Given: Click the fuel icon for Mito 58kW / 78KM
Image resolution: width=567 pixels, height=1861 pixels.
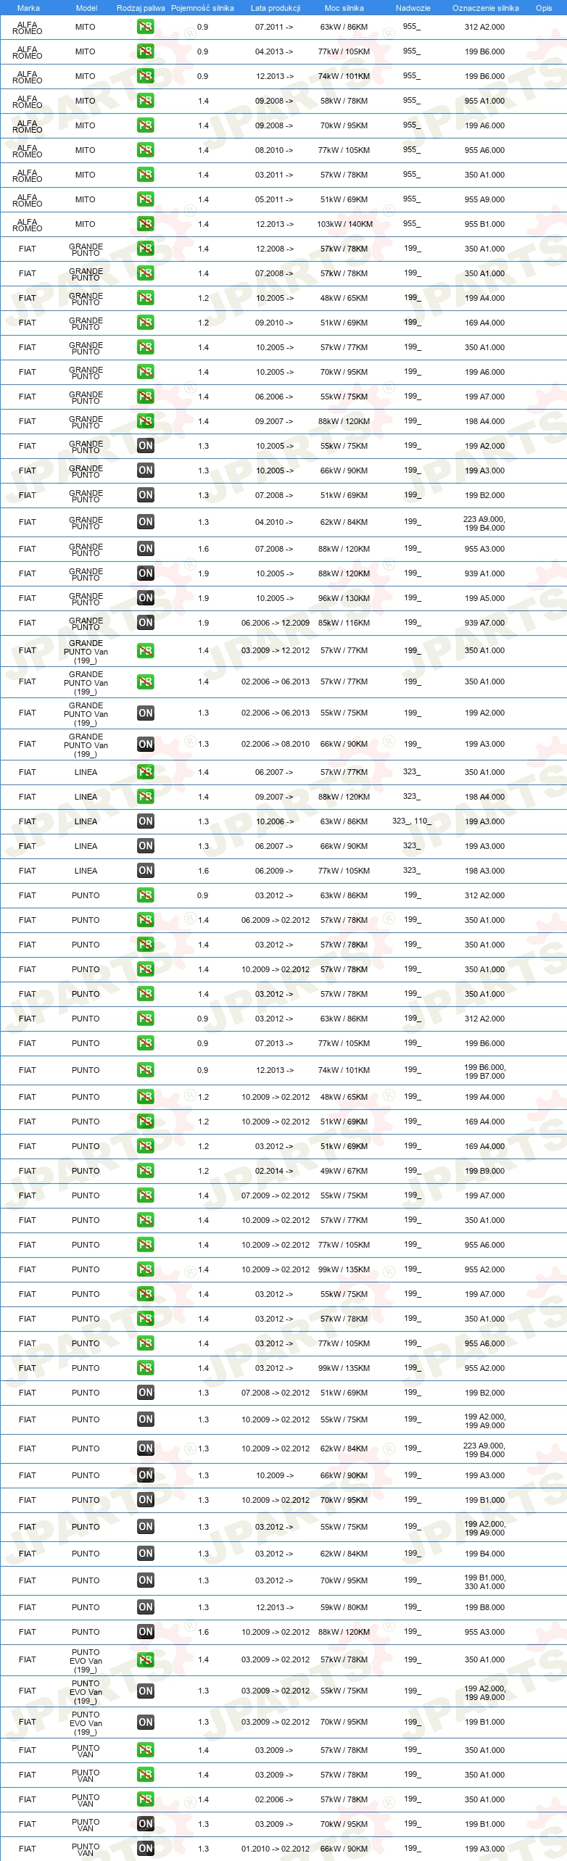Looking at the screenshot, I should click(x=145, y=101).
